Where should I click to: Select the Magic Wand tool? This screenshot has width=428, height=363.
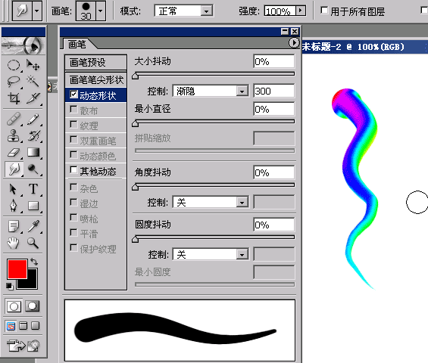pyautogui.click(x=33, y=81)
